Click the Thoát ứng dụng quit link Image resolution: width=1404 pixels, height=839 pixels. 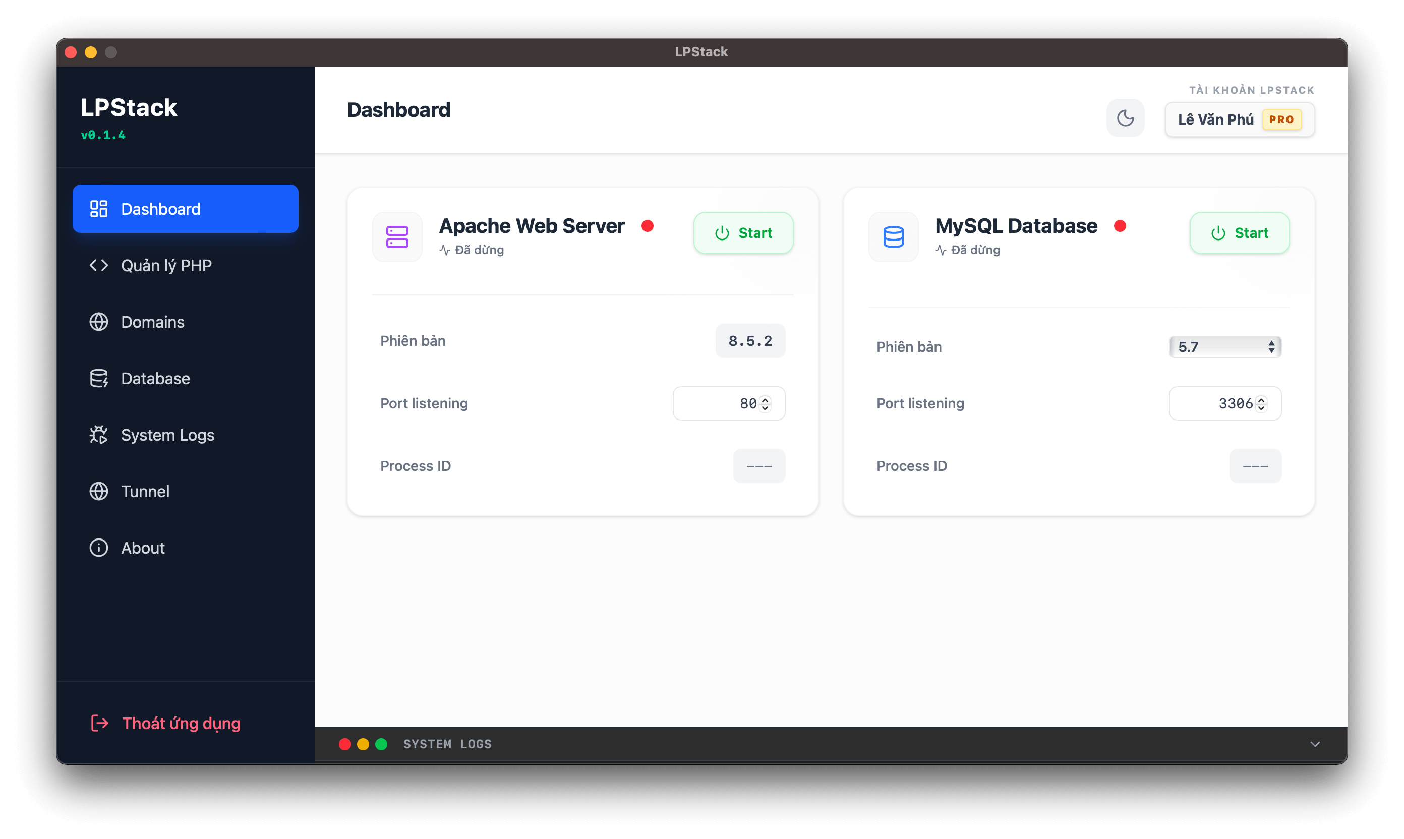[x=181, y=723]
